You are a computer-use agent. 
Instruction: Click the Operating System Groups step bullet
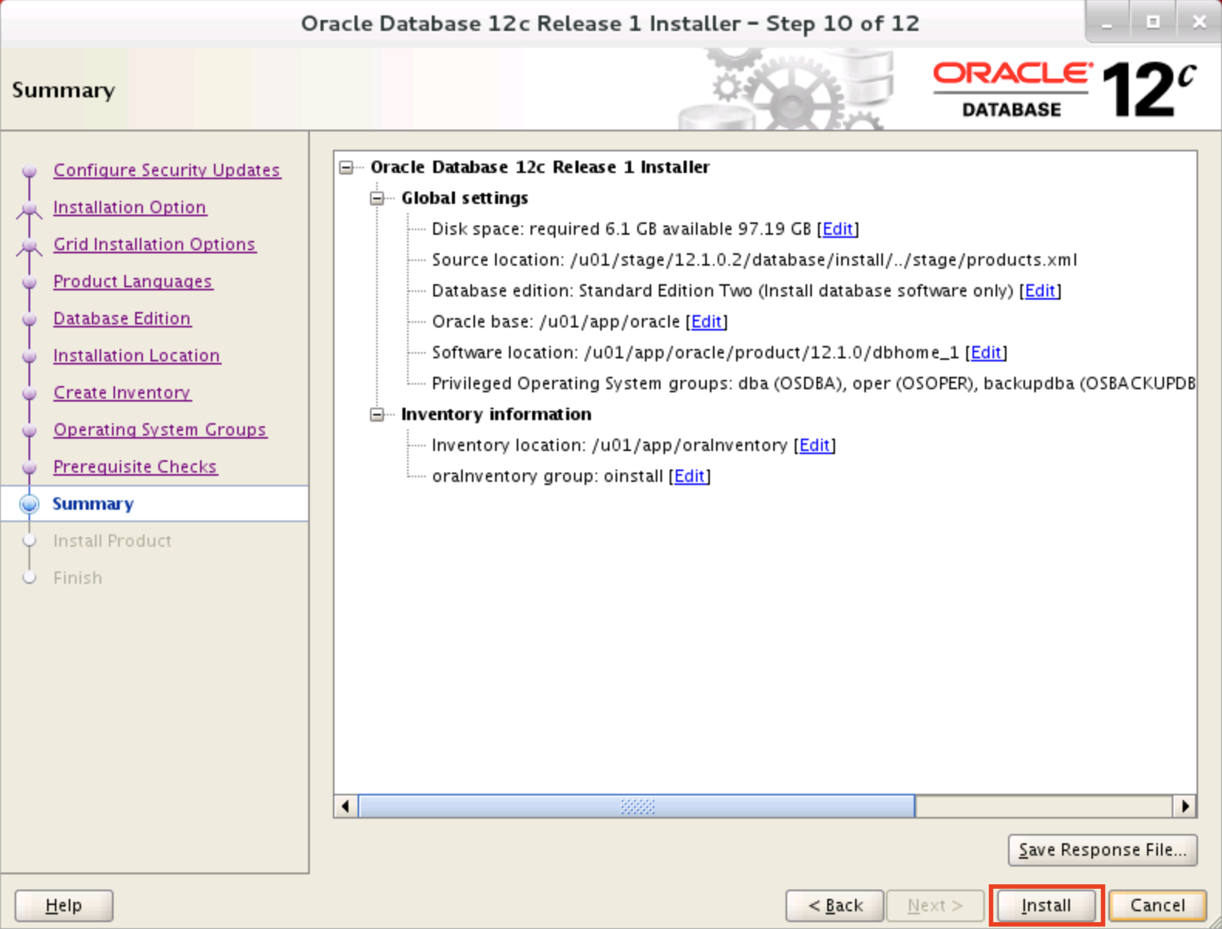tap(29, 430)
